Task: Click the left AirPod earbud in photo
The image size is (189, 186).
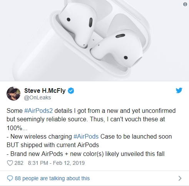Action: click(x=77, y=24)
